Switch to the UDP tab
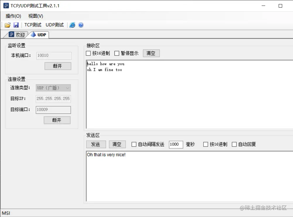The height and width of the screenshot is (217, 293). coord(39,35)
